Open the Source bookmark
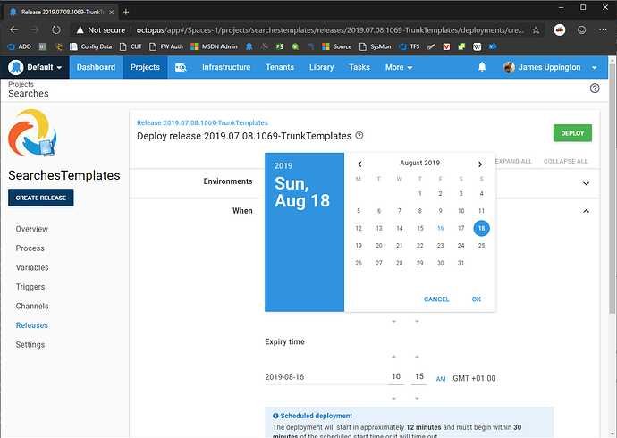The image size is (617, 438). pos(336,46)
